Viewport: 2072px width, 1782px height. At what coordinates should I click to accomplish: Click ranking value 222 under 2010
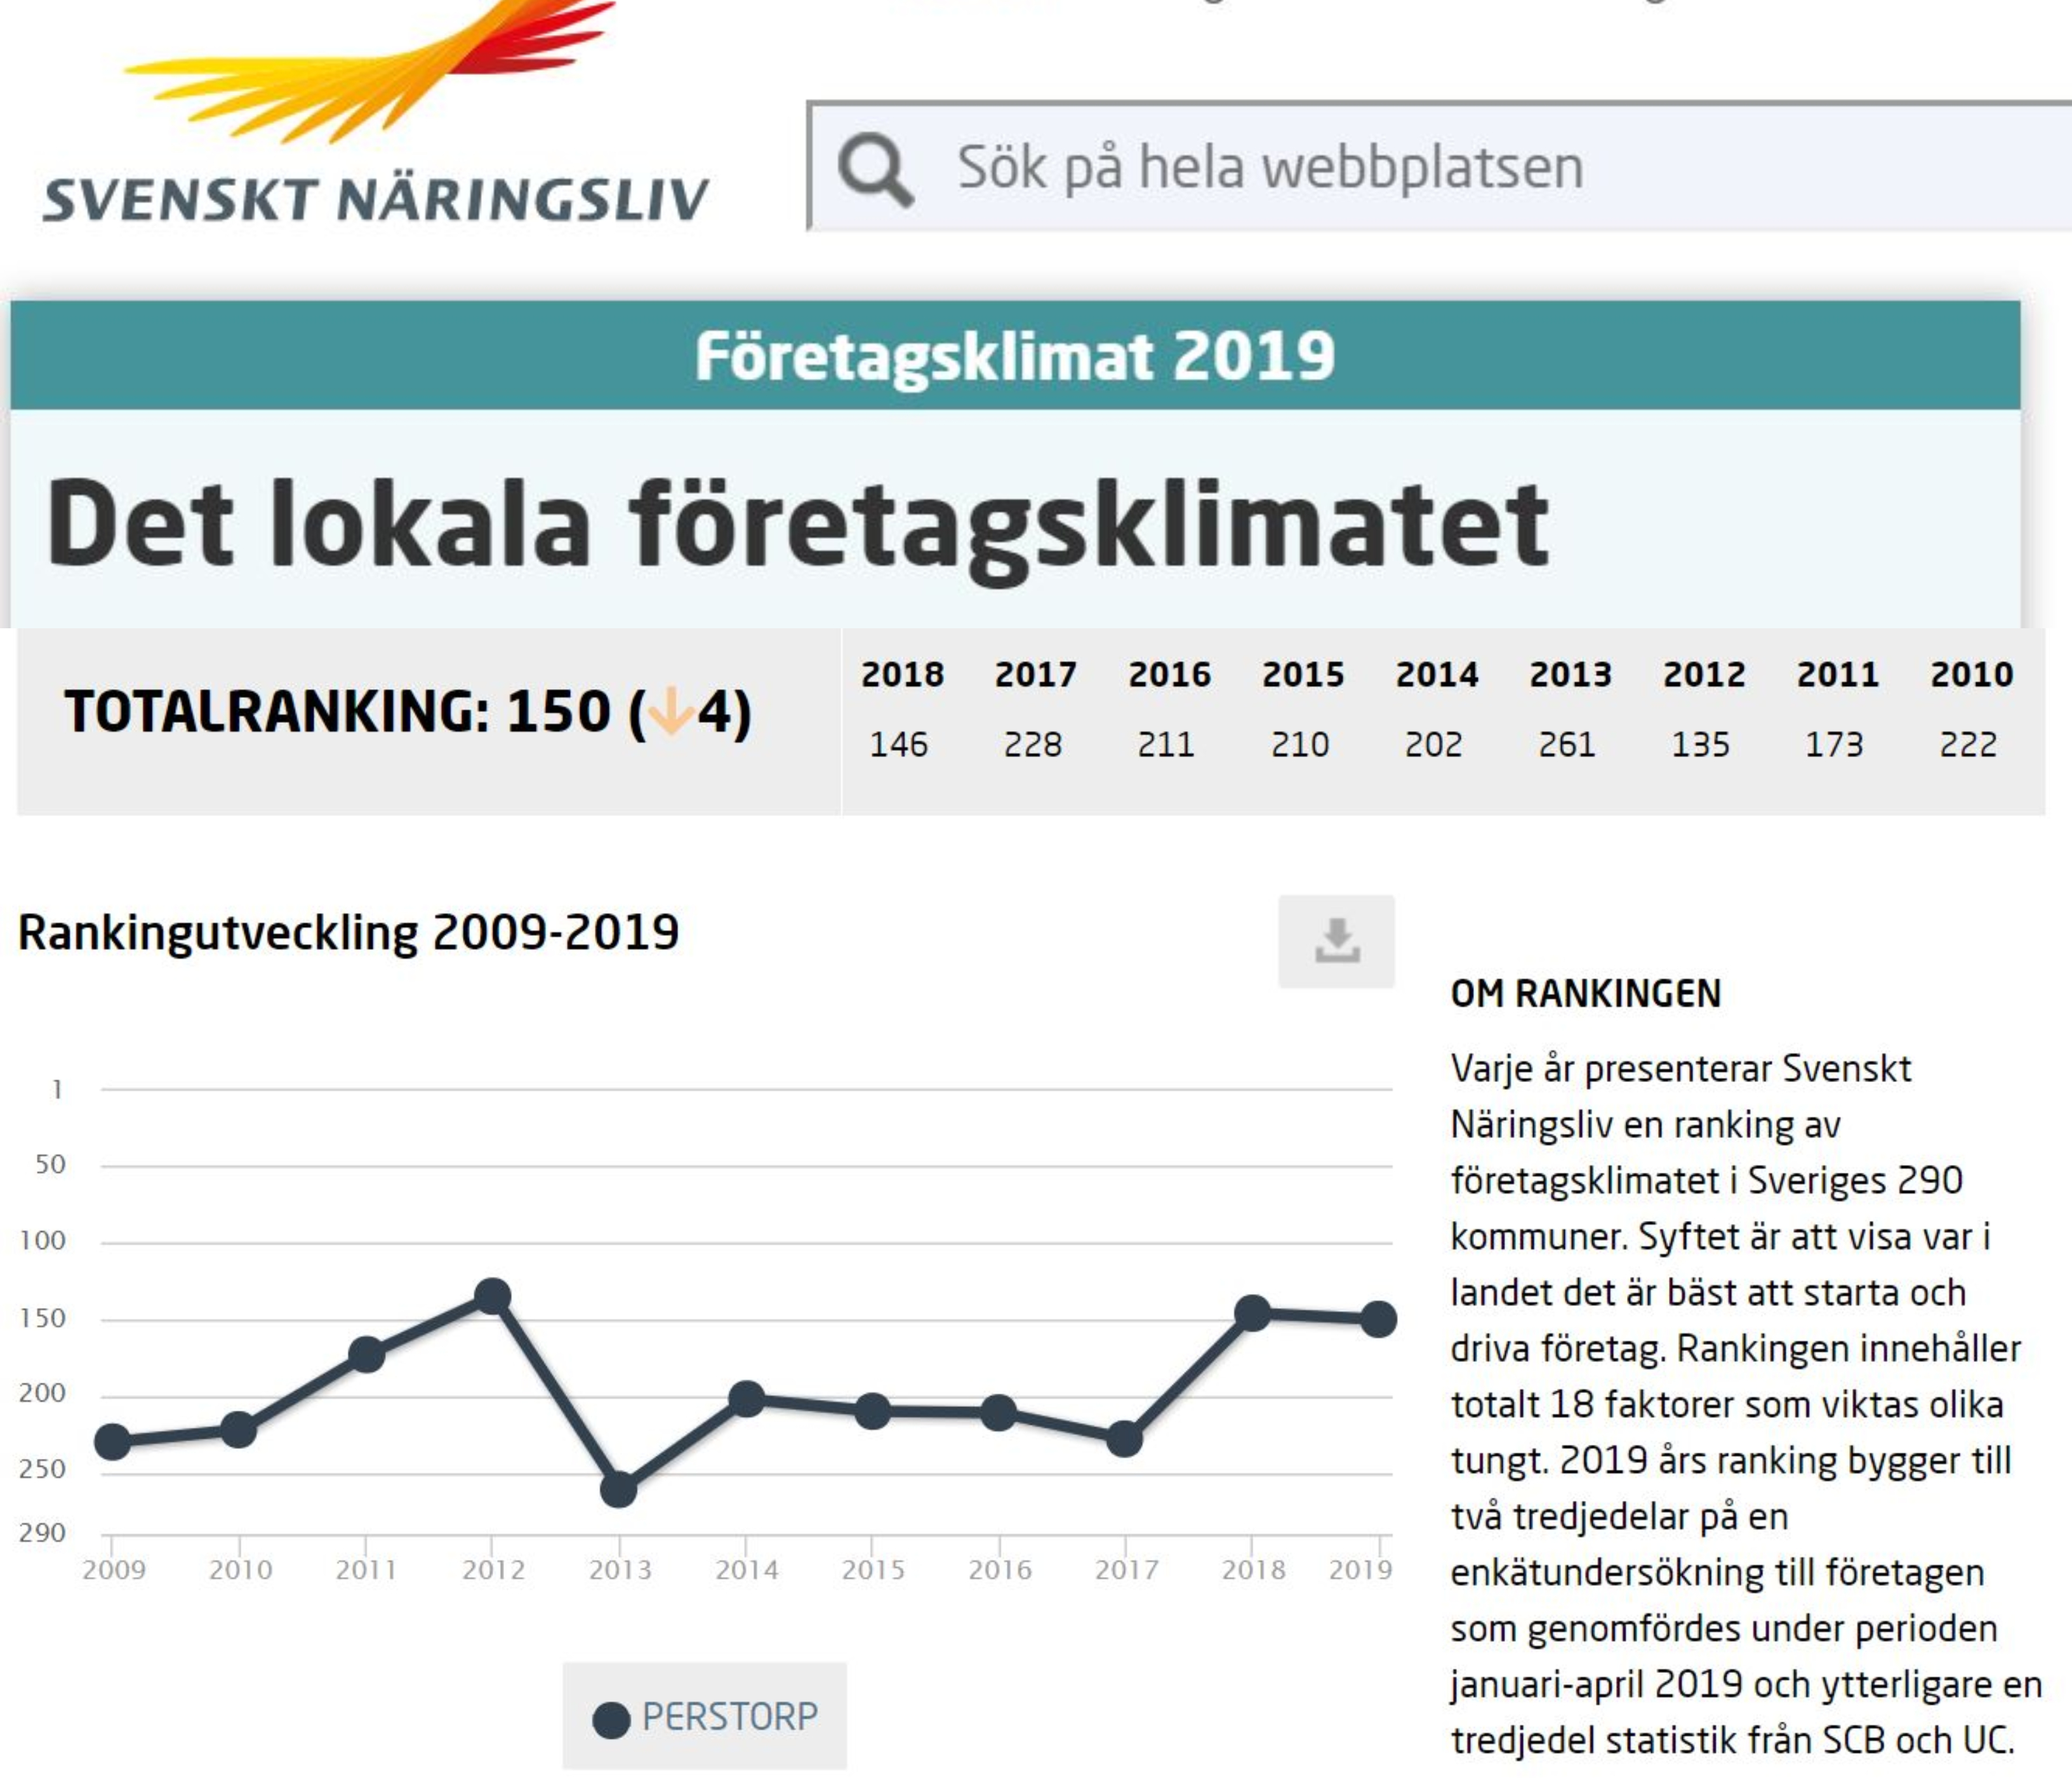click(1967, 744)
